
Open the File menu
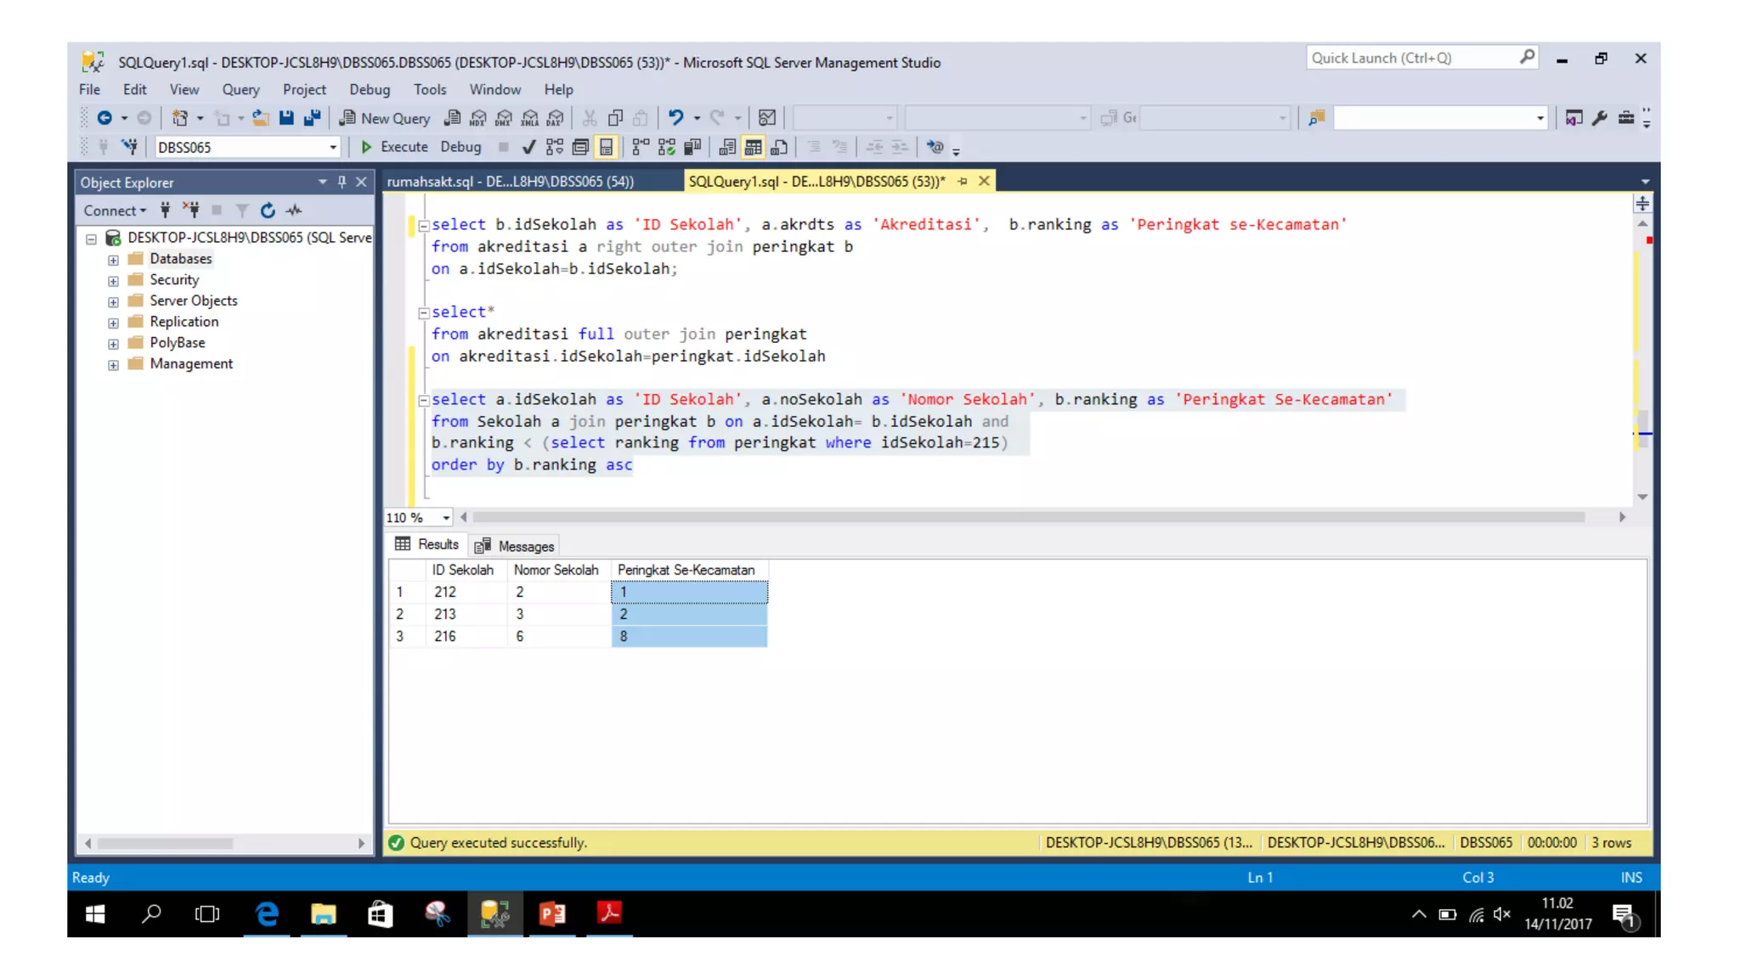click(x=89, y=89)
